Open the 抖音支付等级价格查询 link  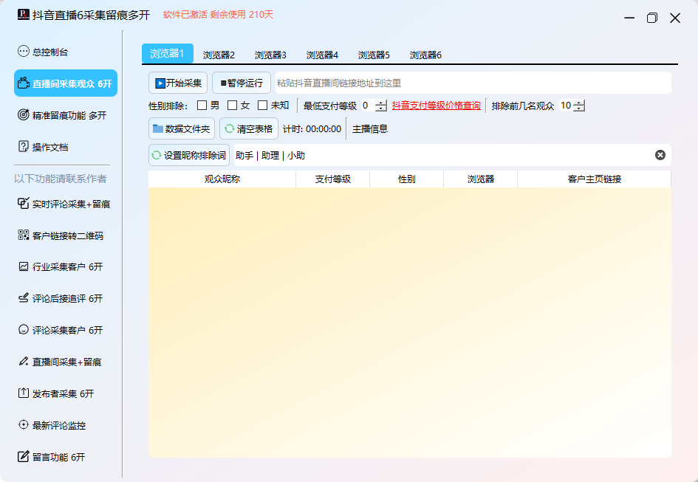[x=436, y=106]
